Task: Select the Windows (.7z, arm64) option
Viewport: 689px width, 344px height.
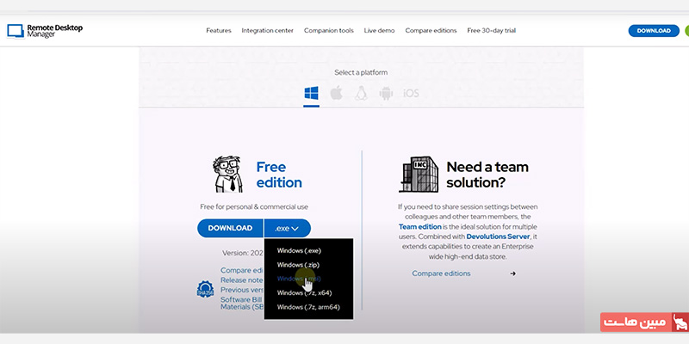Action: pos(308,307)
